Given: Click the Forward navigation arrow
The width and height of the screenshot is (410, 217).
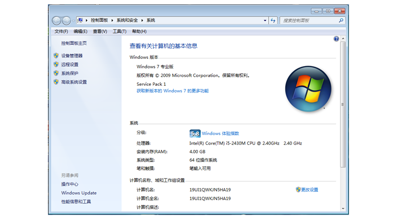Looking at the screenshot, I should click(x=66, y=21).
